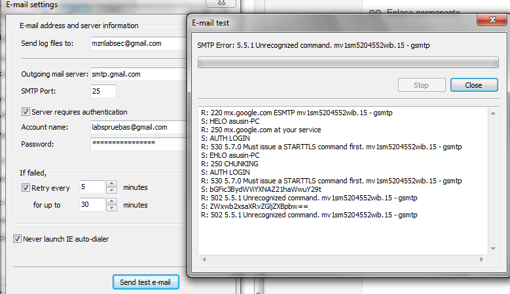
Task: Toggle Server requires authentication checkbox
Action: pyautogui.click(x=26, y=112)
